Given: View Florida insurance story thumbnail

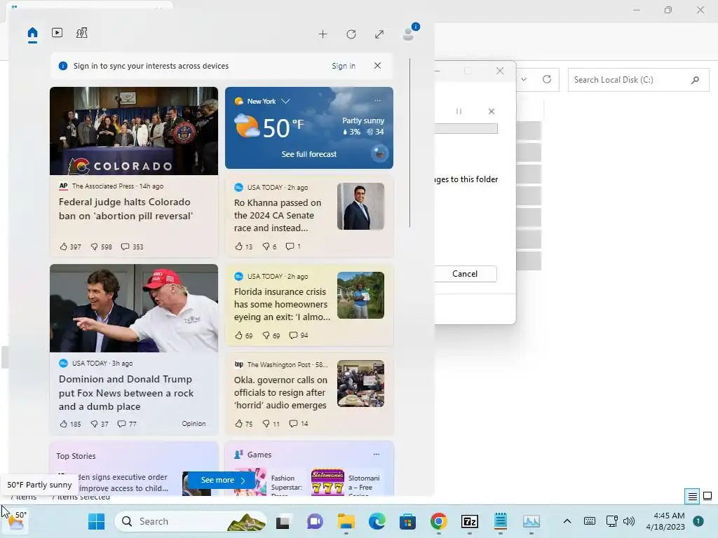Looking at the screenshot, I should 361,295.
